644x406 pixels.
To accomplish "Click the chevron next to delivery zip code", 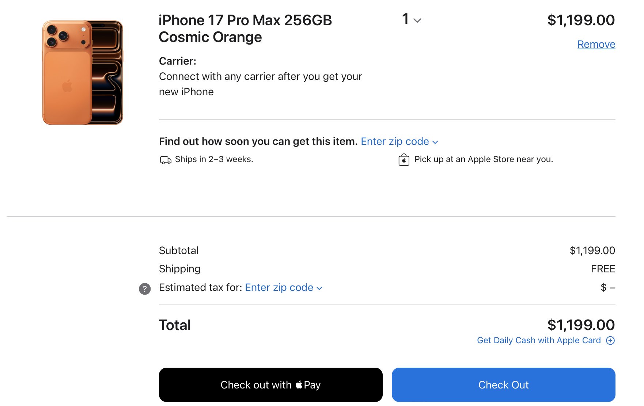I will click(435, 142).
